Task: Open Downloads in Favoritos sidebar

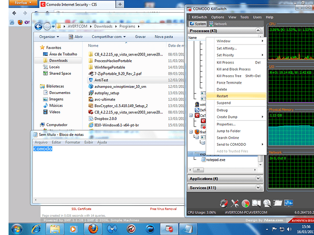Action: pyautogui.click(x=58, y=61)
